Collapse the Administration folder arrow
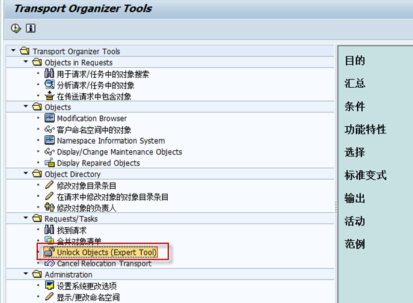Screen dimensions: 413x303 point(25,274)
